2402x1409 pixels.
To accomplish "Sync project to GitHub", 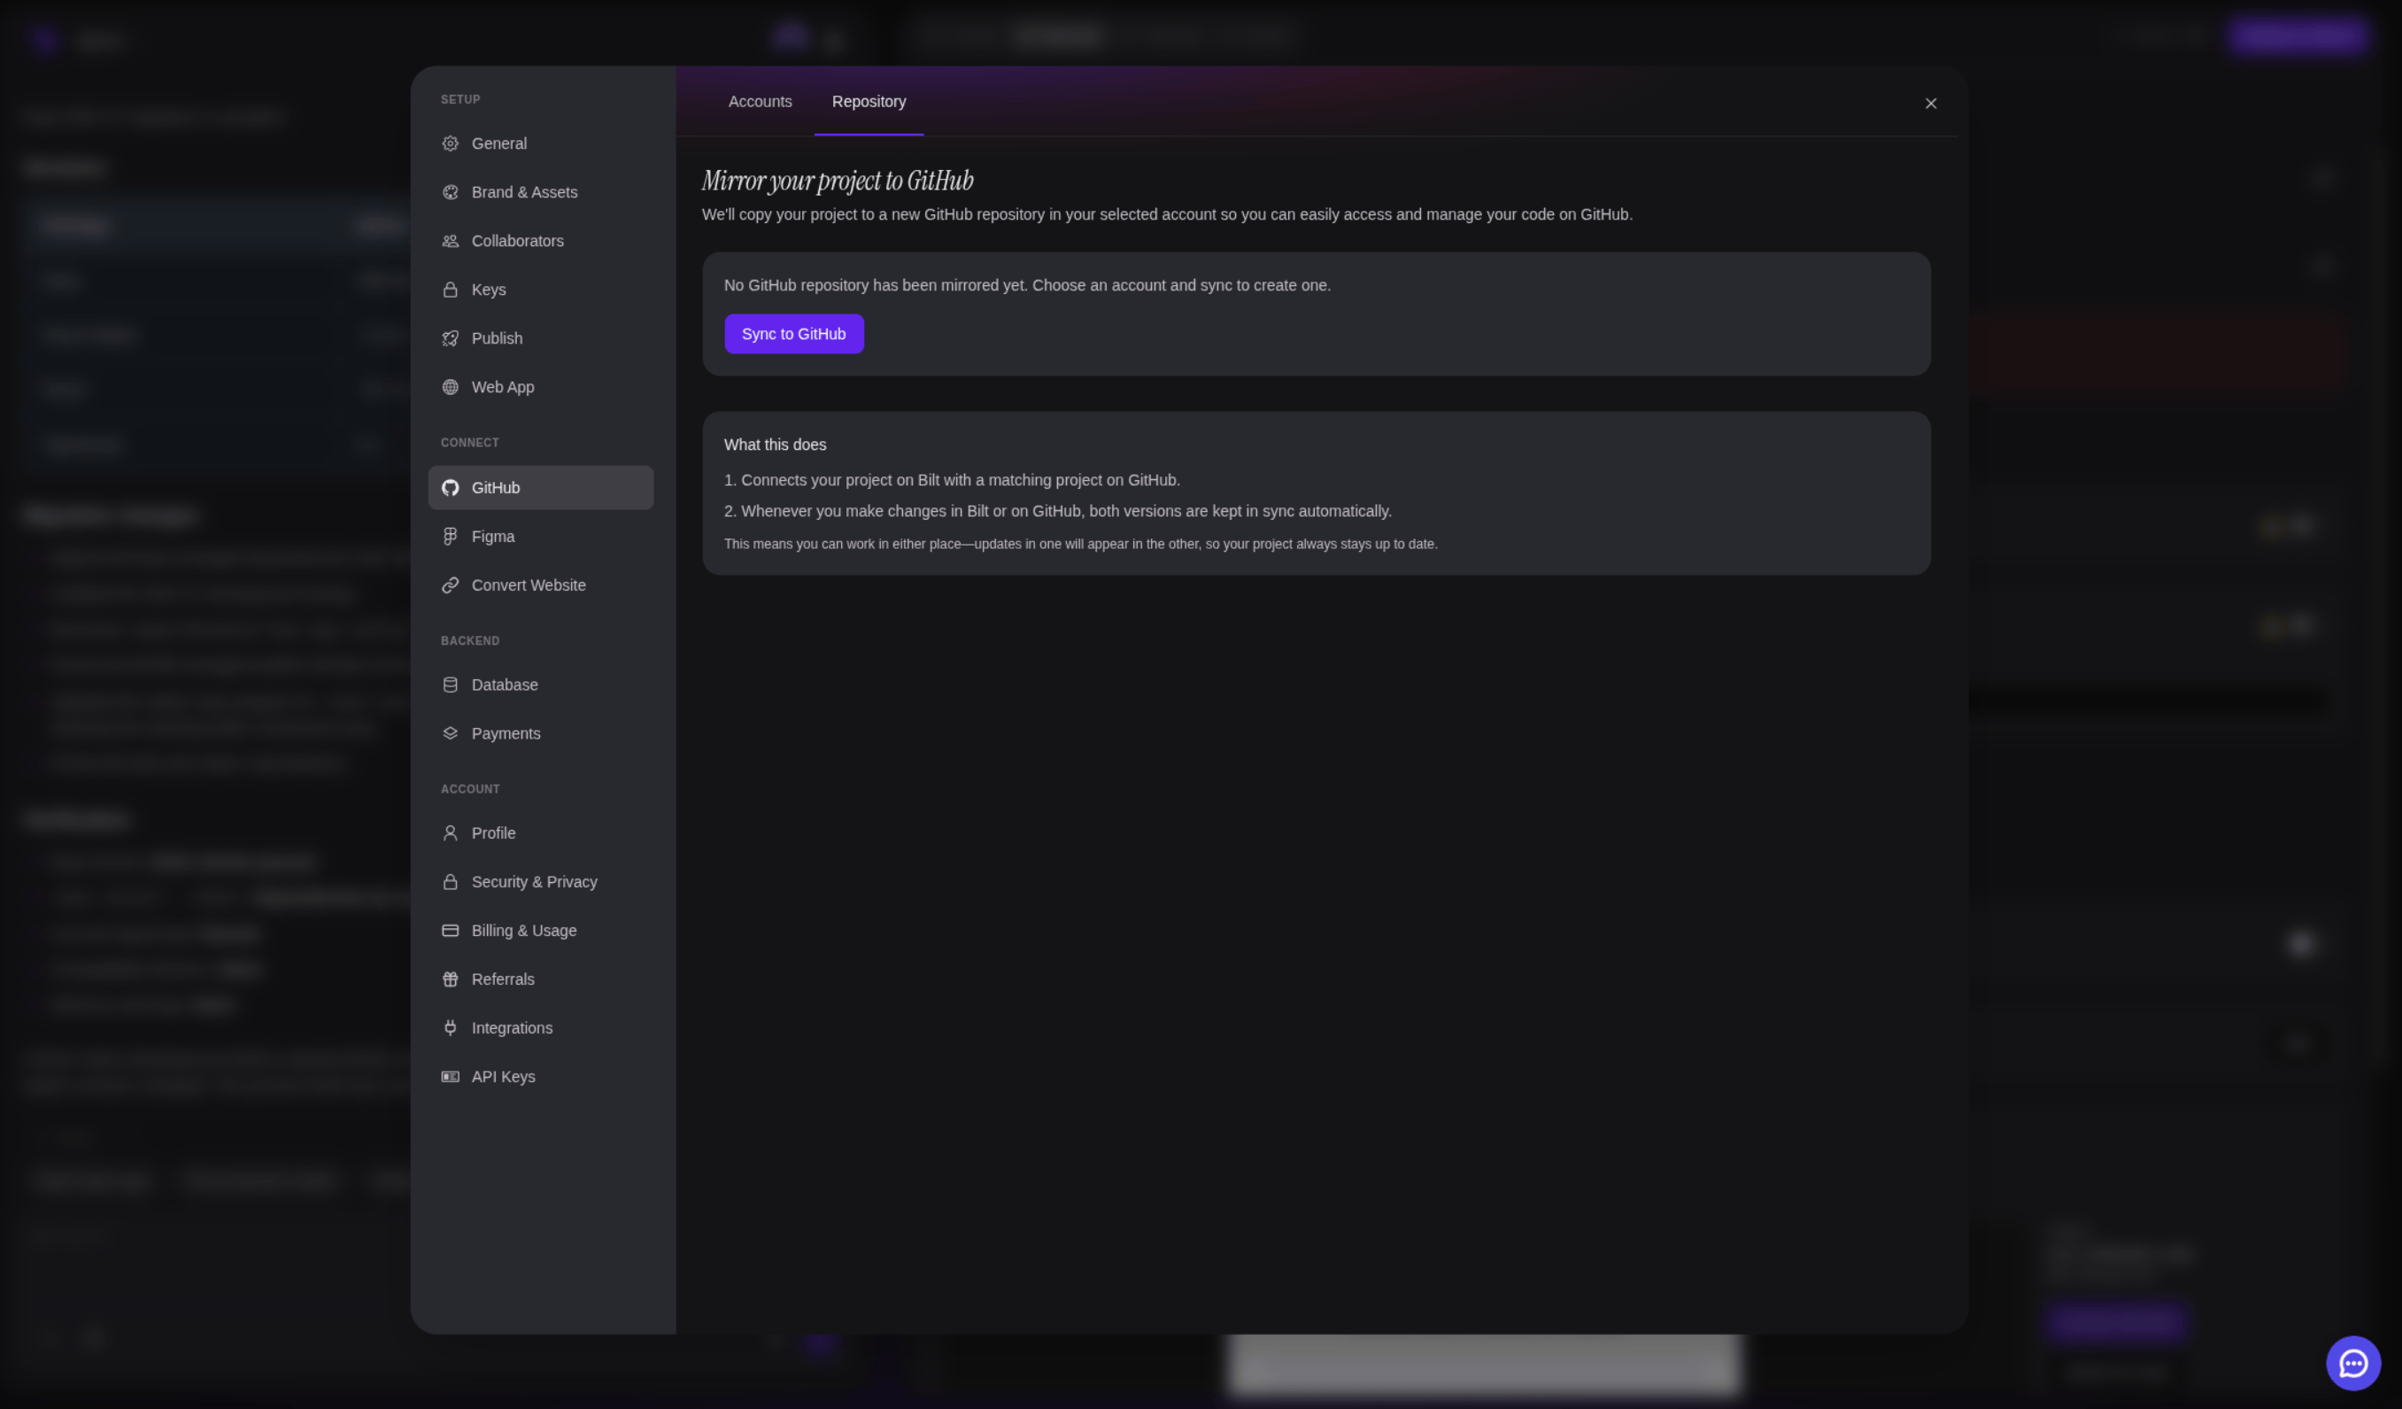I will [793, 334].
